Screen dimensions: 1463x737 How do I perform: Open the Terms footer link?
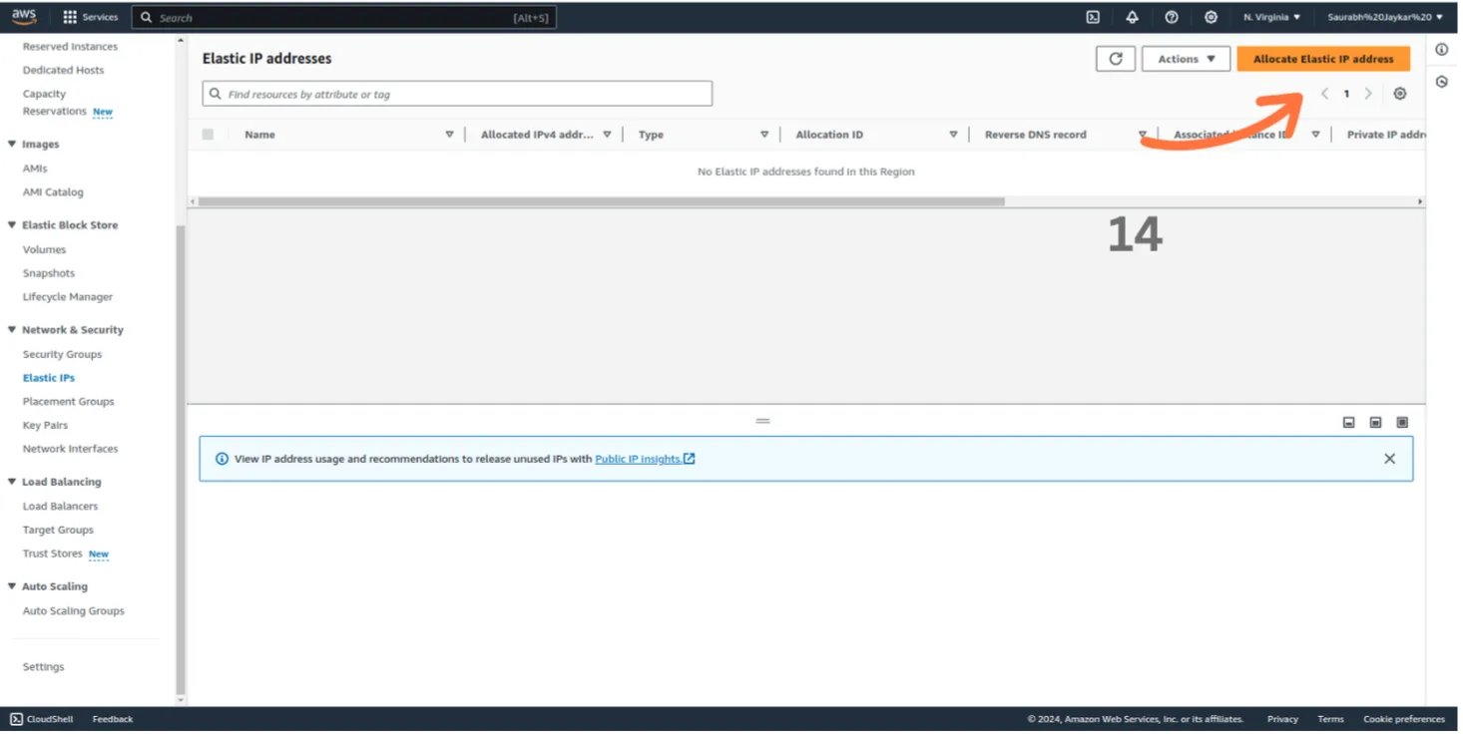tap(1330, 719)
